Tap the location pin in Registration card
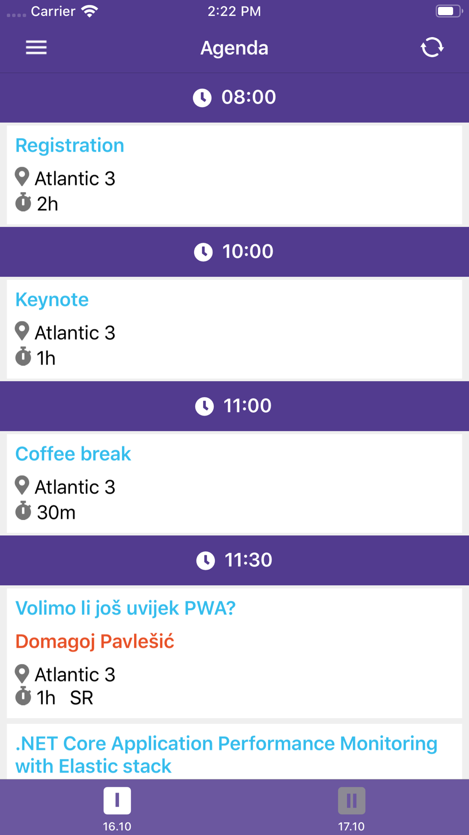Screen dimensions: 469x835 pyautogui.click(x=22, y=177)
